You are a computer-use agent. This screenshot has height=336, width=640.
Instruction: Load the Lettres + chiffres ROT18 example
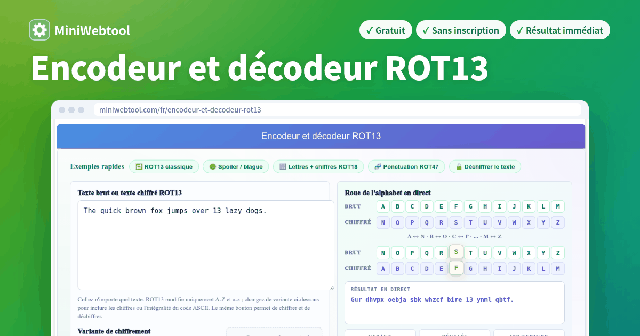318,166
